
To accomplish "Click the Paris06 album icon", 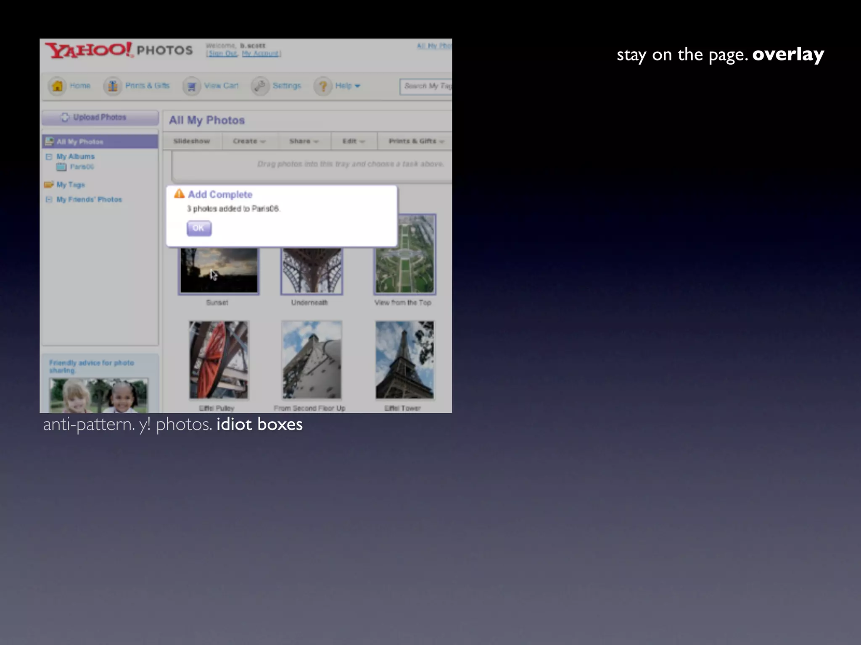I will pos(61,167).
